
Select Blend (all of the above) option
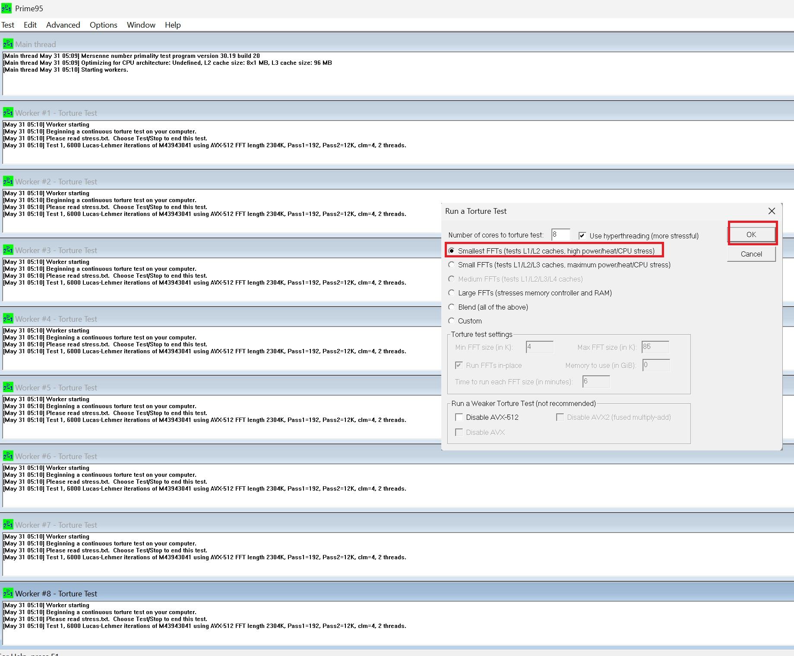click(452, 307)
